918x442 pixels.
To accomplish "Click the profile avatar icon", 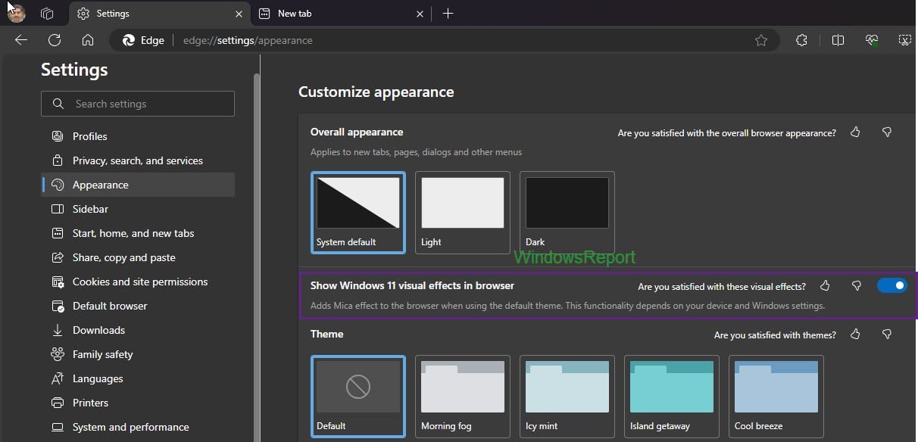I will click(x=17, y=13).
